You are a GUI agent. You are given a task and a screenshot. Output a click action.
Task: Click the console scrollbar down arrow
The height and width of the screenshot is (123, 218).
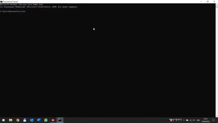pos(217,116)
